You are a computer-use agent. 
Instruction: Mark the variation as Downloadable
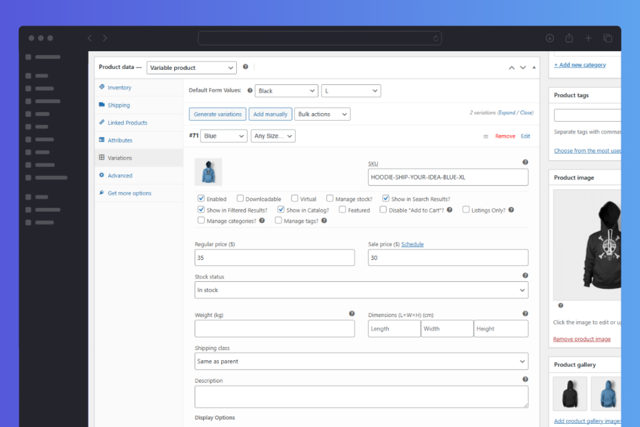(239, 198)
